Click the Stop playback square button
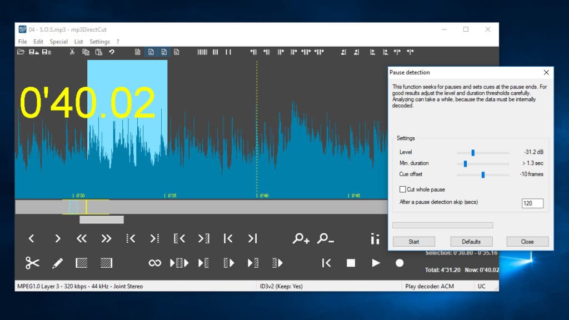The width and height of the screenshot is (569, 320). tap(352, 262)
